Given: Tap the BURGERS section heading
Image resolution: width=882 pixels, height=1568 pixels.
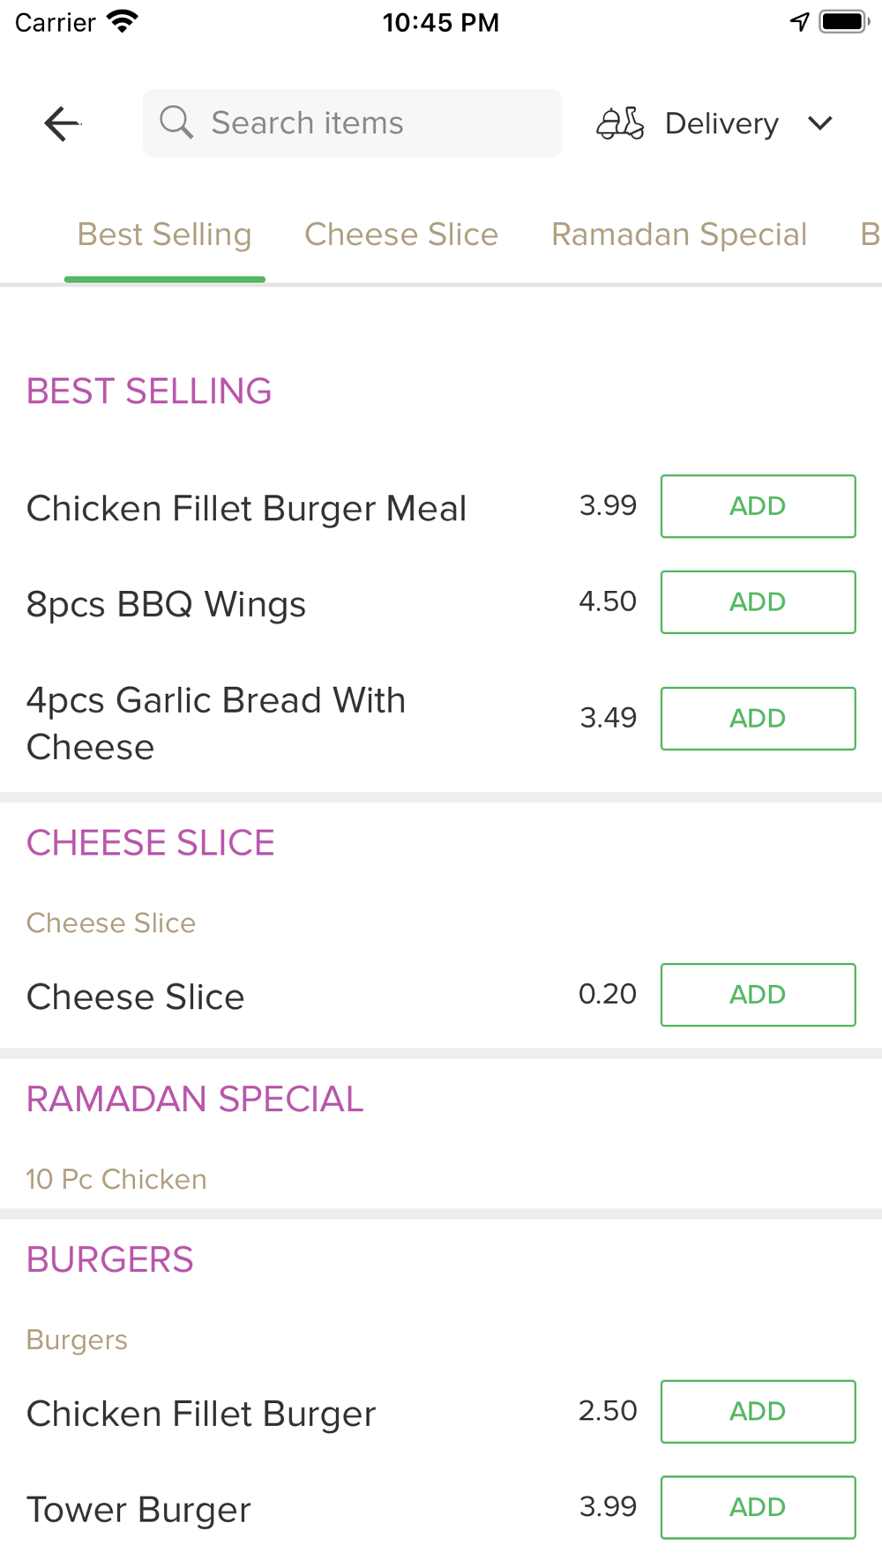Looking at the screenshot, I should pyautogui.click(x=110, y=1259).
